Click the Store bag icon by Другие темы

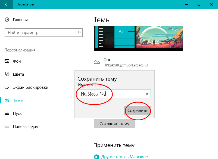96,157
